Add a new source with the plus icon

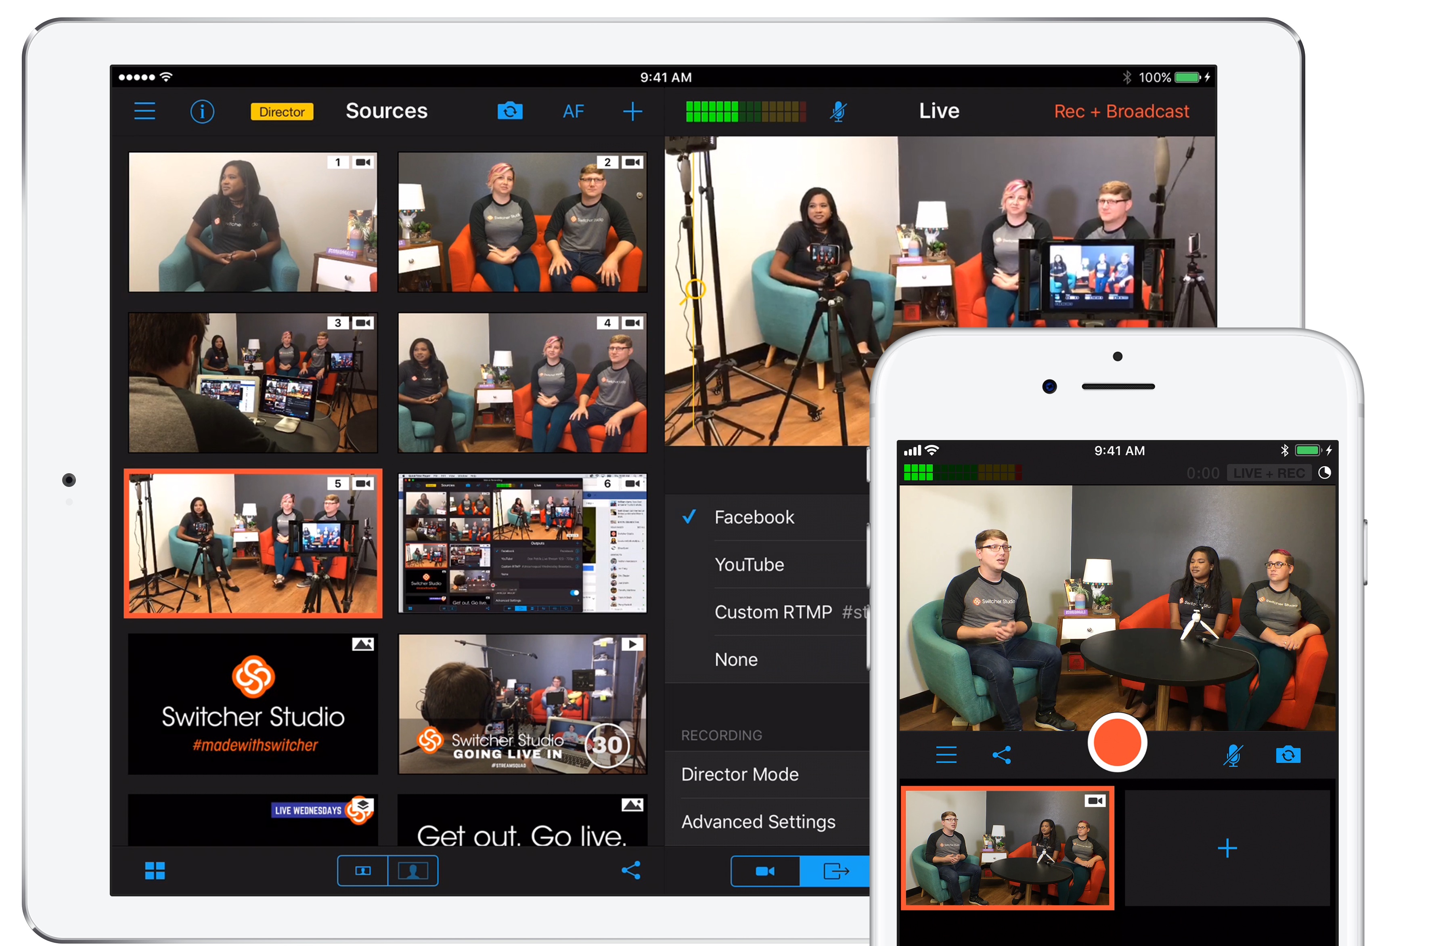click(632, 111)
